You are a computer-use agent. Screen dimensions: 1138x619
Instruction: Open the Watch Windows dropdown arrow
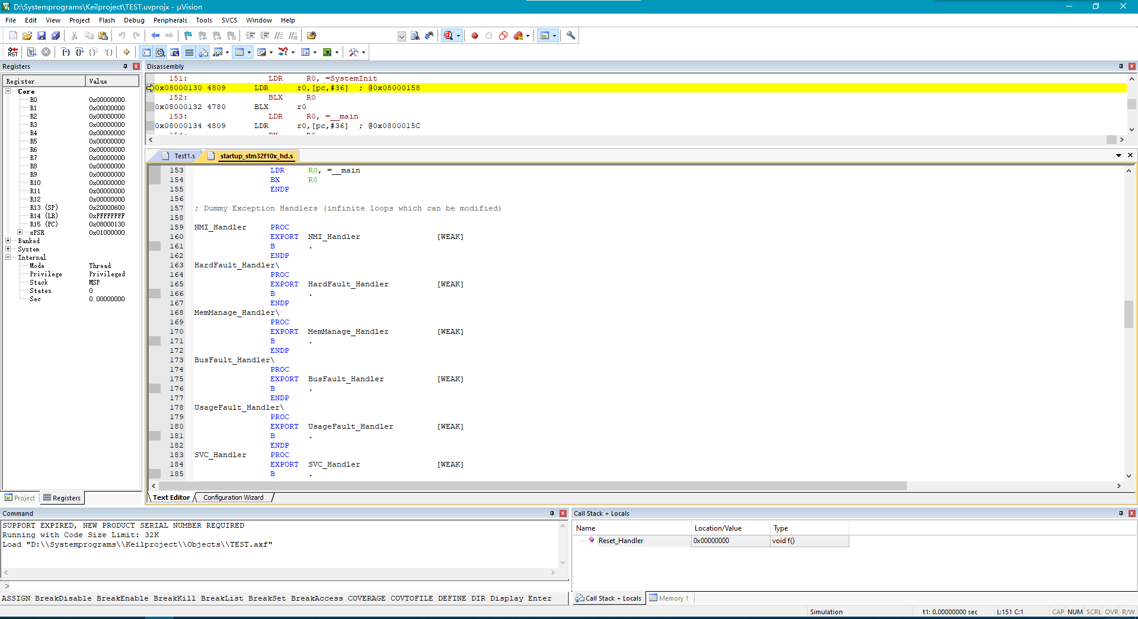coord(227,52)
